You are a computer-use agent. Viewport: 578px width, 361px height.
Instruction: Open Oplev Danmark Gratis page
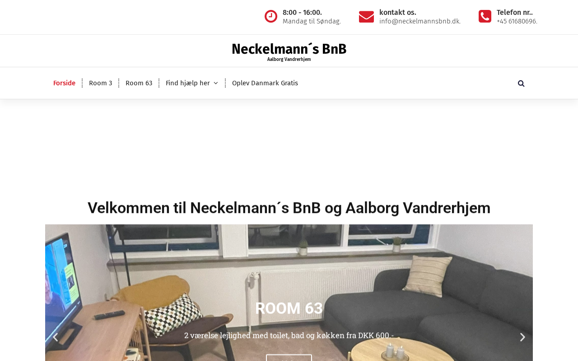265,83
